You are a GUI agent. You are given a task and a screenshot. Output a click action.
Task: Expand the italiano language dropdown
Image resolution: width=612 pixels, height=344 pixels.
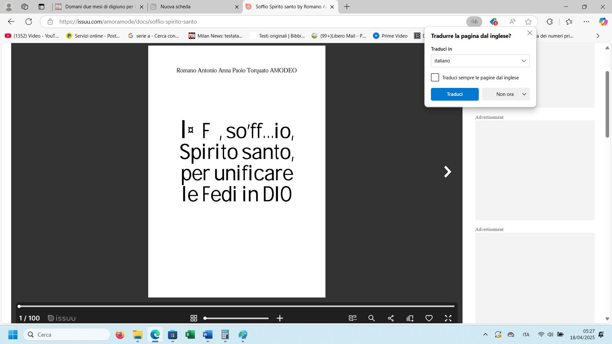click(480, 61)
